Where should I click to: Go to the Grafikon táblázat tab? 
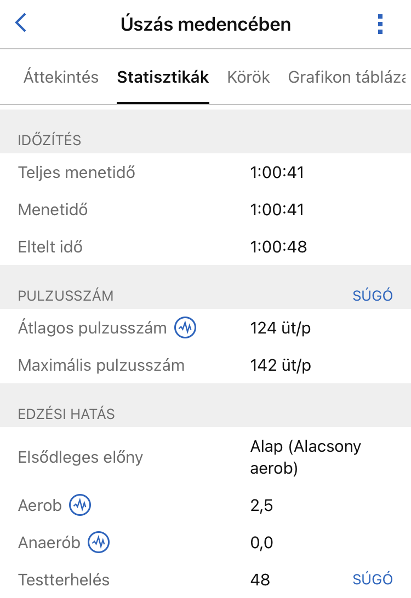pos(349,77)
